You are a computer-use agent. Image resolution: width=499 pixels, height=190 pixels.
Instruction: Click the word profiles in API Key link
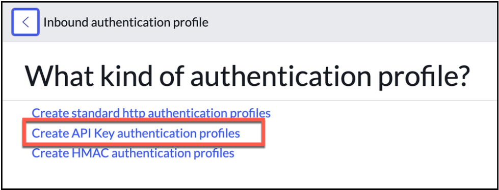tap(220, 134)
